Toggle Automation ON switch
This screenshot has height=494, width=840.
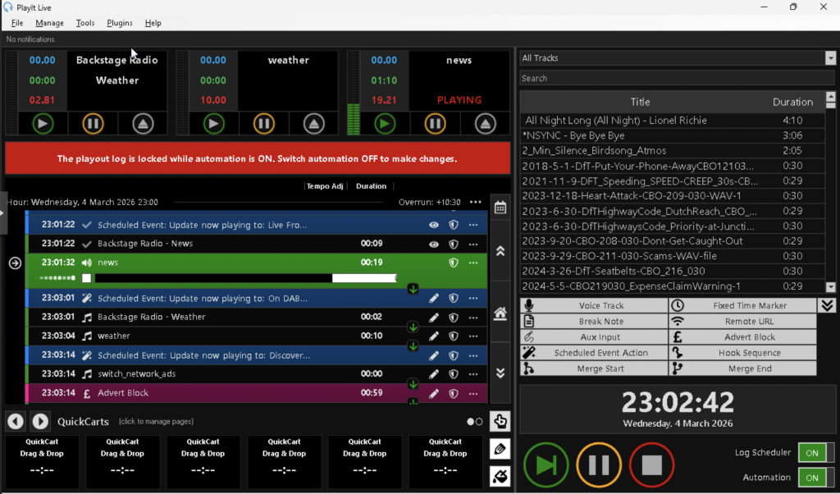click(816, 478)
